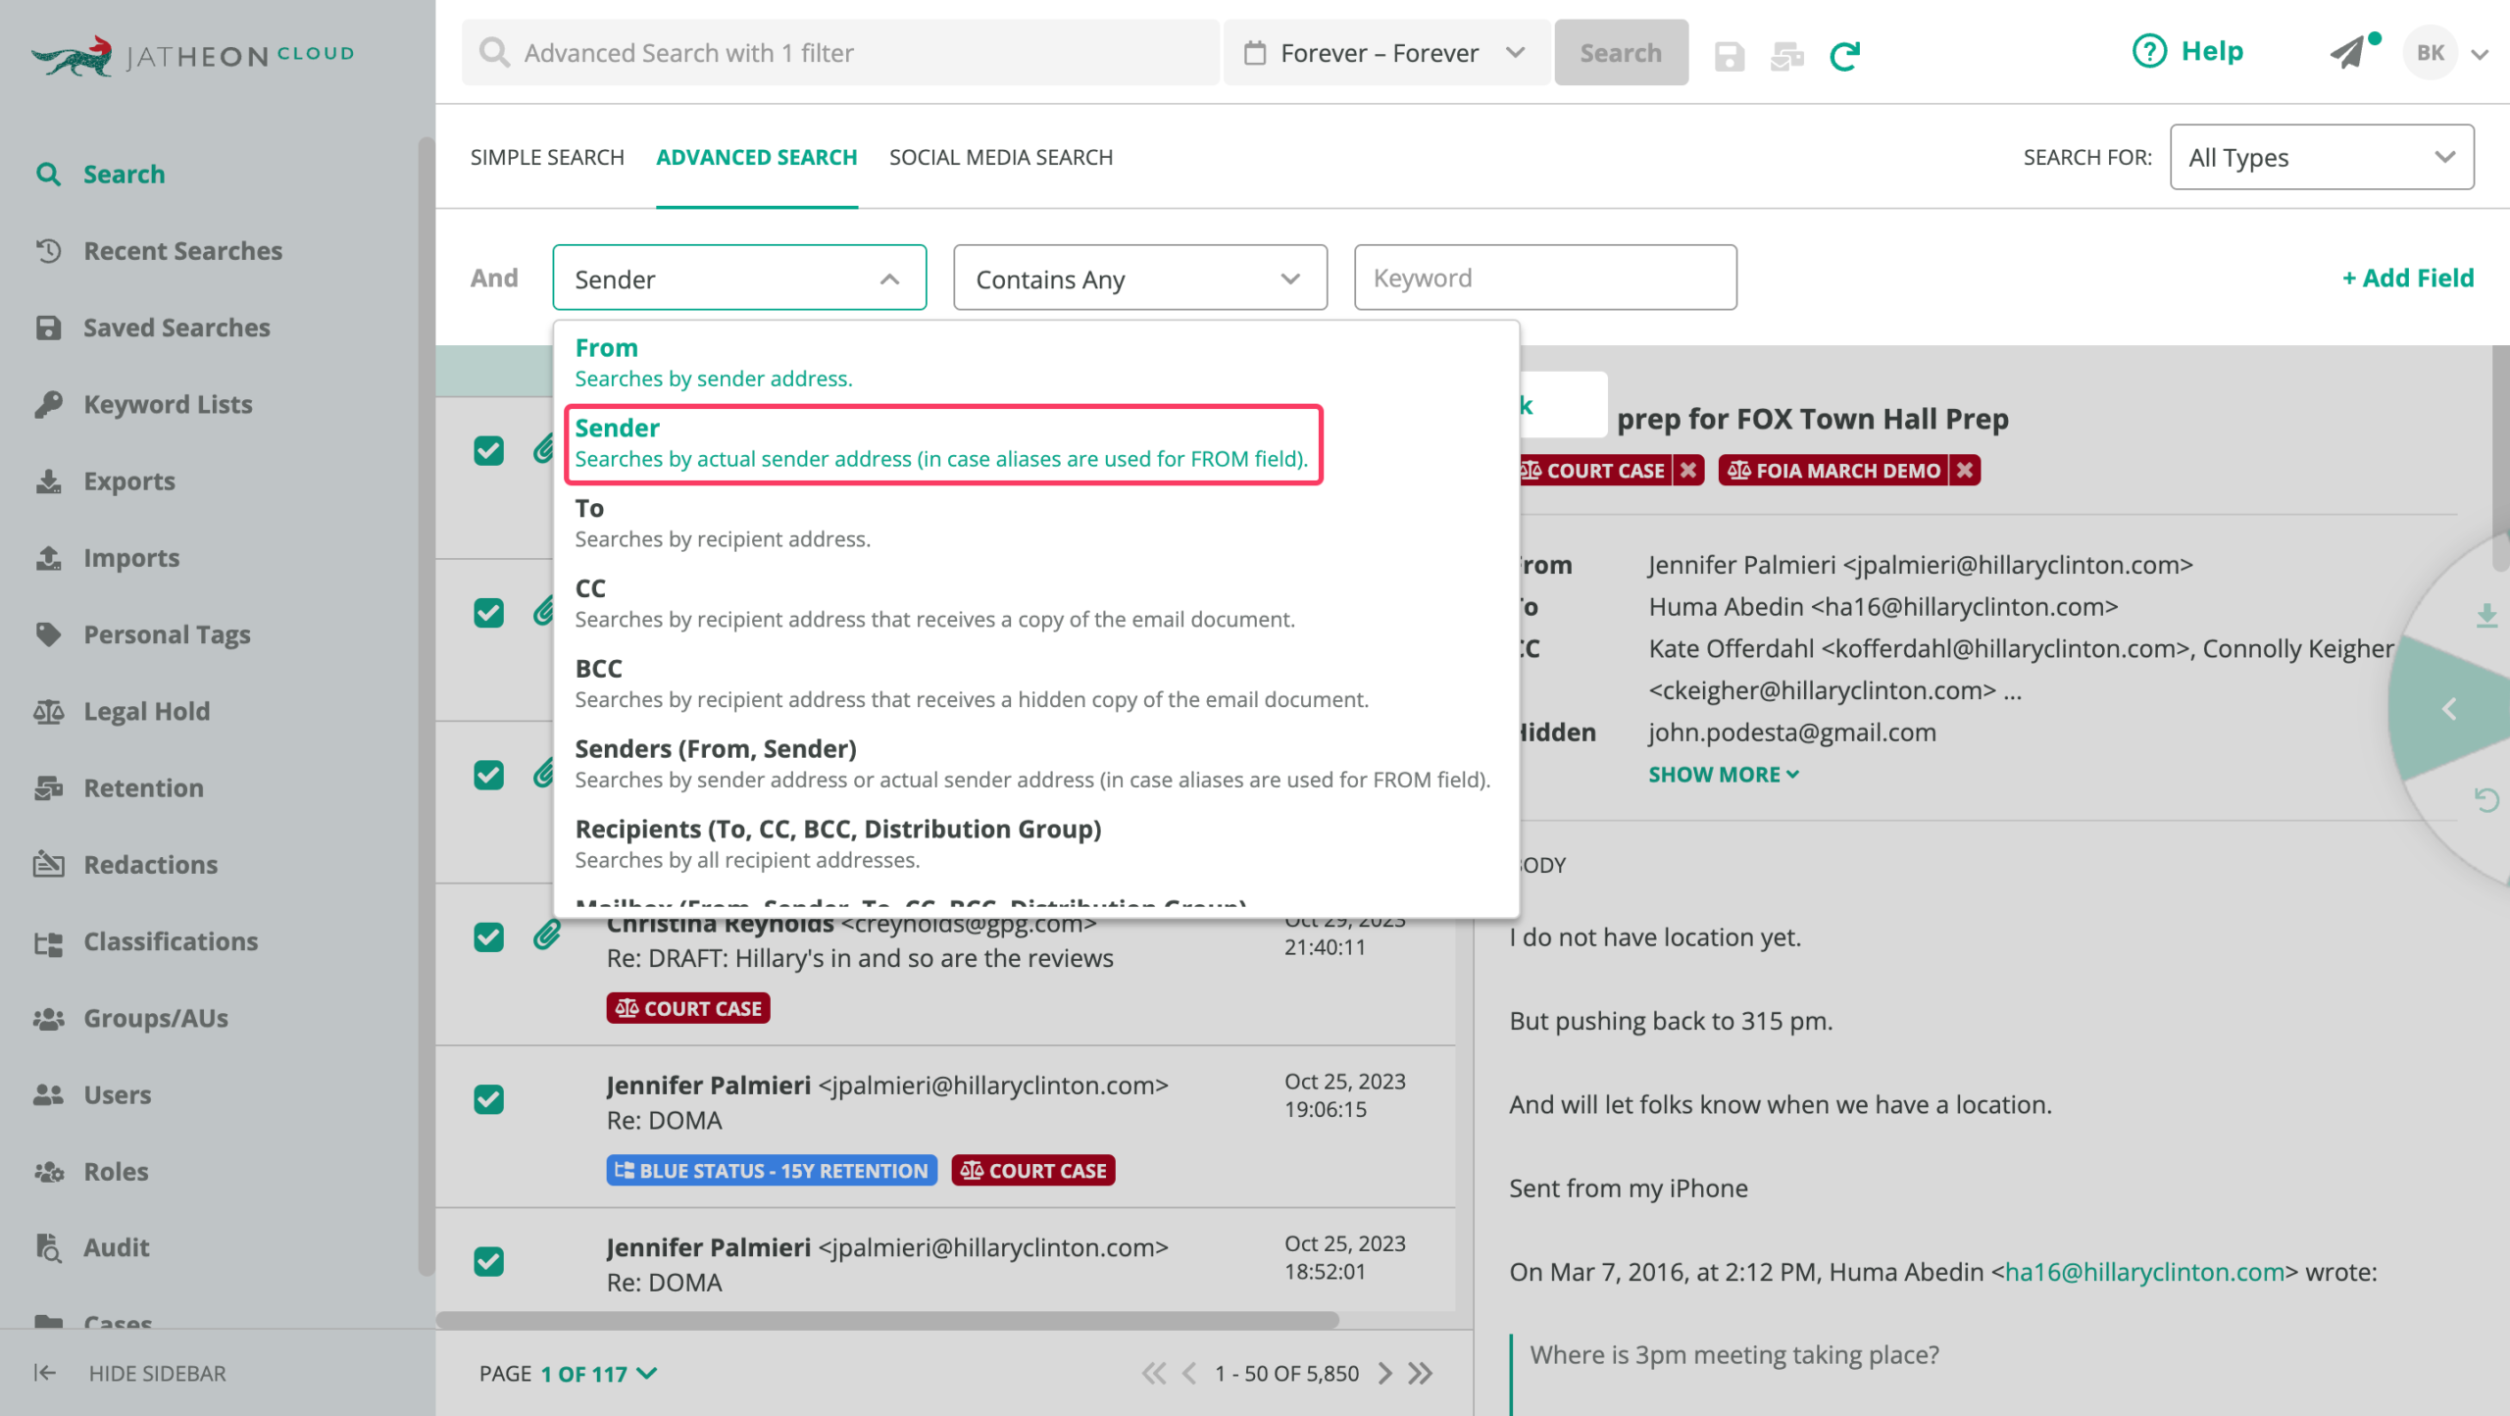The width and height of the screenshot is (2510, 1416).
Task: Click the Saved Searches disk icon
Action: 48,328
